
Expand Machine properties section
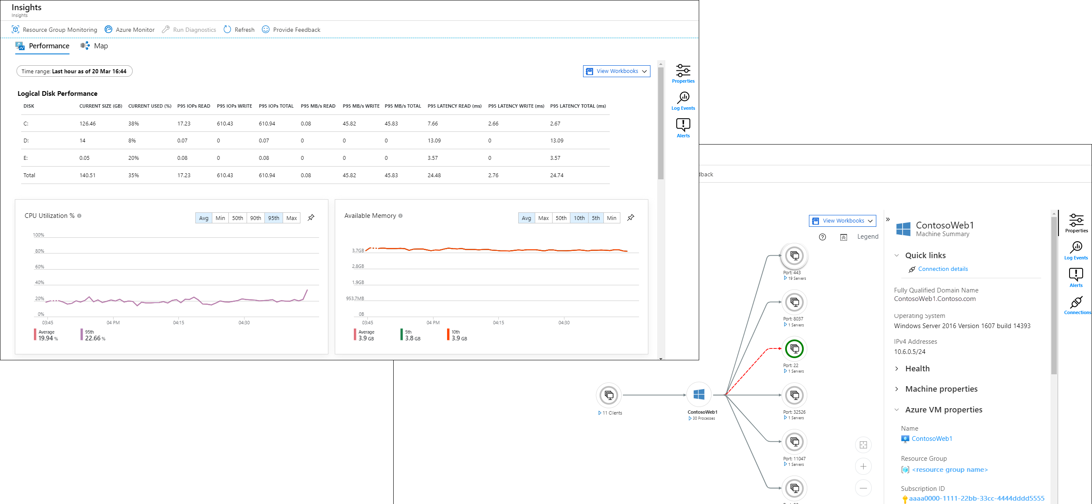941,389
